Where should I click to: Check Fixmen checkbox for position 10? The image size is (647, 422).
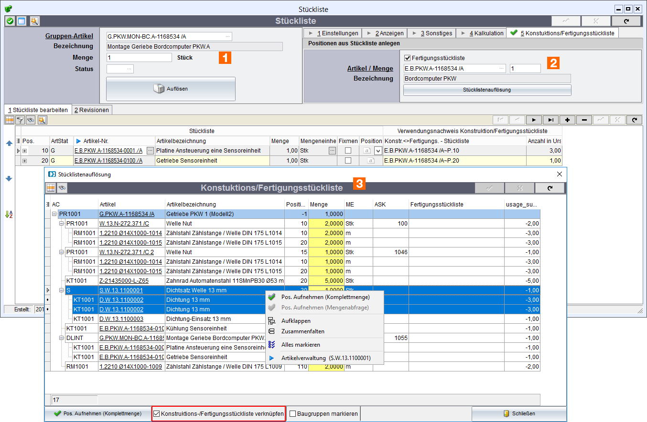348,151
